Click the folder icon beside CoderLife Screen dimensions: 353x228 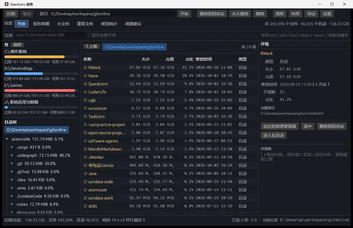pyautogui.click(x=85, y=92)
